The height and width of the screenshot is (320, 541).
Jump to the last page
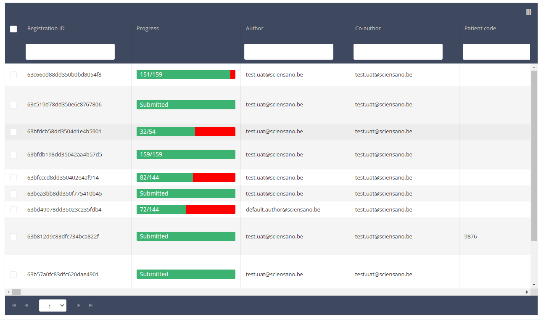(x=91, y=305)
